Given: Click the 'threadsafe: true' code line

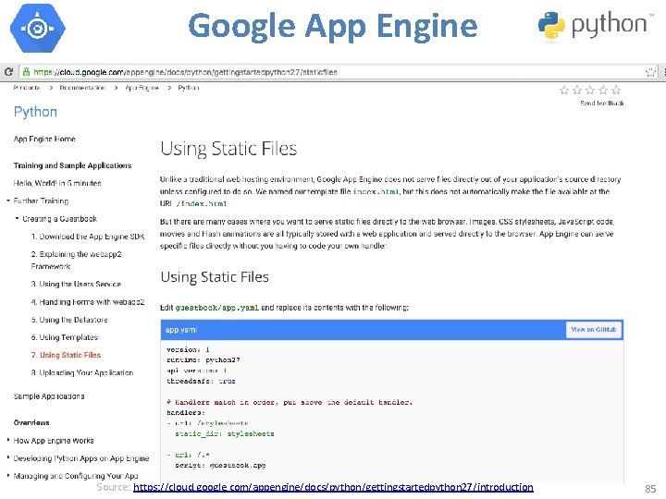Looking at the screenshot, I should coord(201,381).
